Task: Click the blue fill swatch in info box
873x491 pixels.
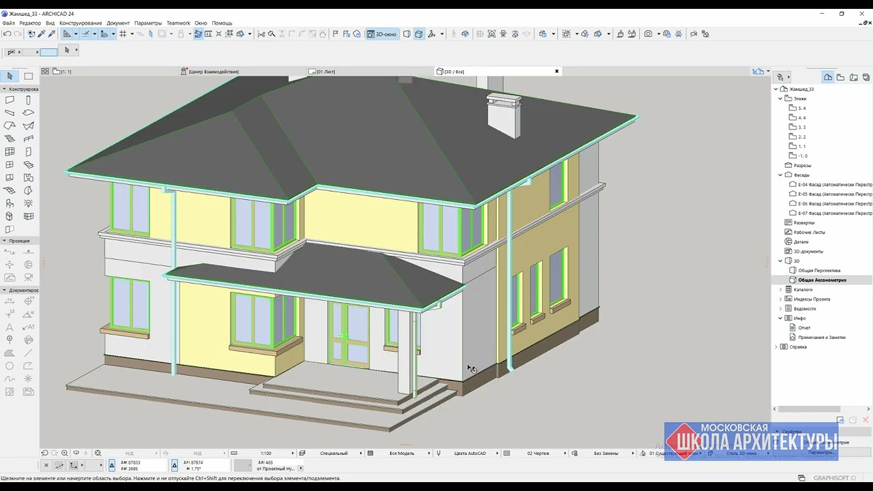Action: point(48,52)
